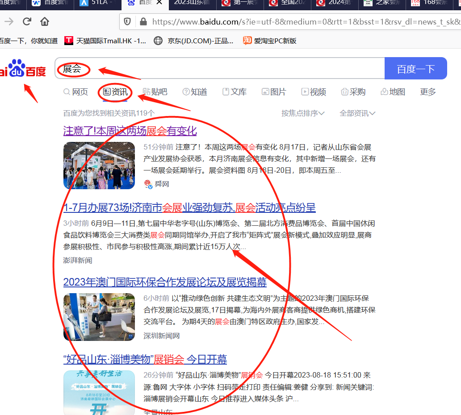Select the 知道 search category
Screen dimensions: 461x415
pyautogui.click(x=195, y=92)
